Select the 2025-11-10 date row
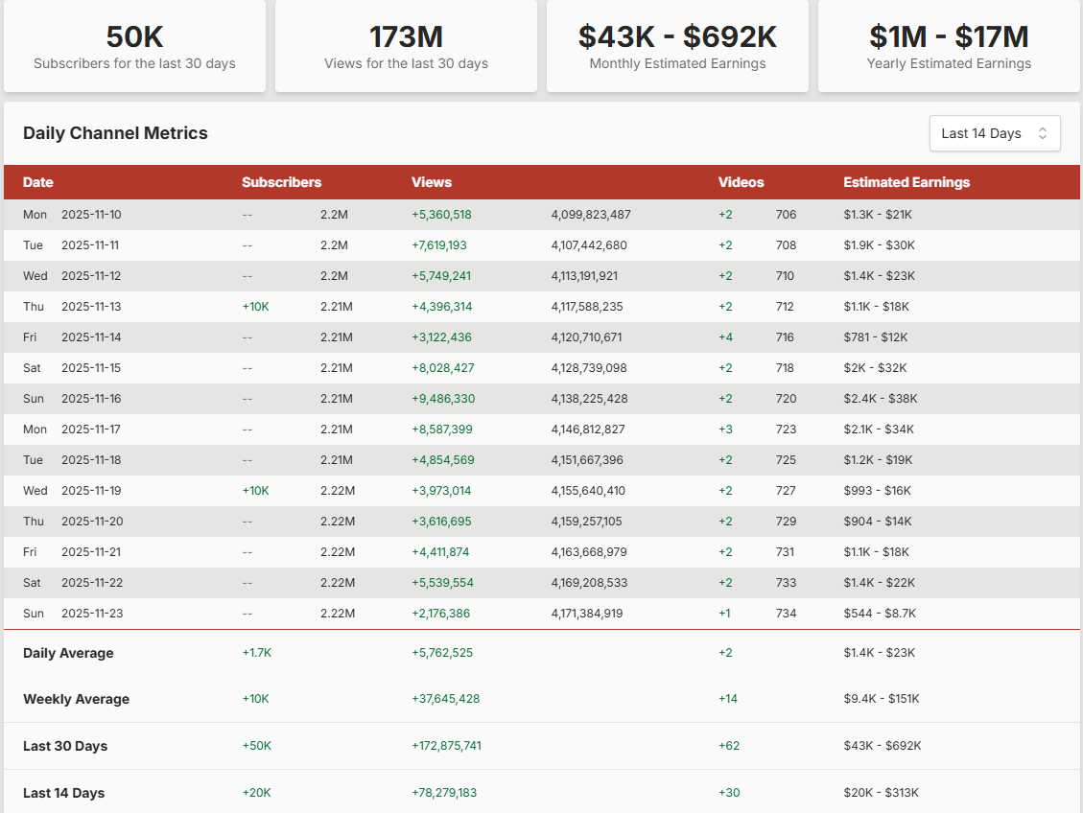1083x813 pixels. click(x=91, y=215)
